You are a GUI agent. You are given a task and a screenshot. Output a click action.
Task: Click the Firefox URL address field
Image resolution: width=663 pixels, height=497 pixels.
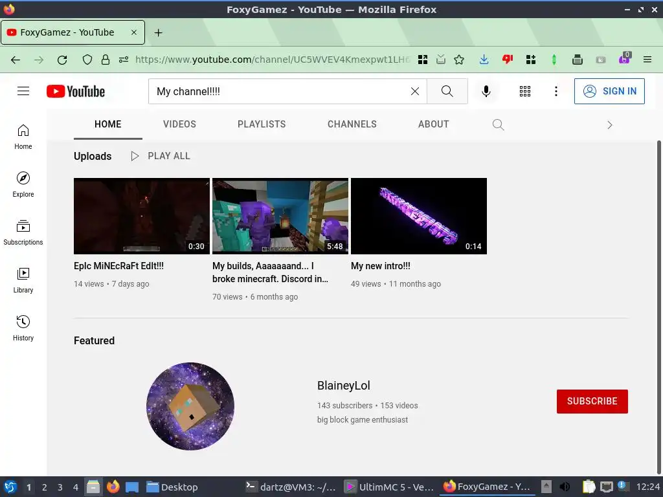pyautogui.click(x=273, y=60)
